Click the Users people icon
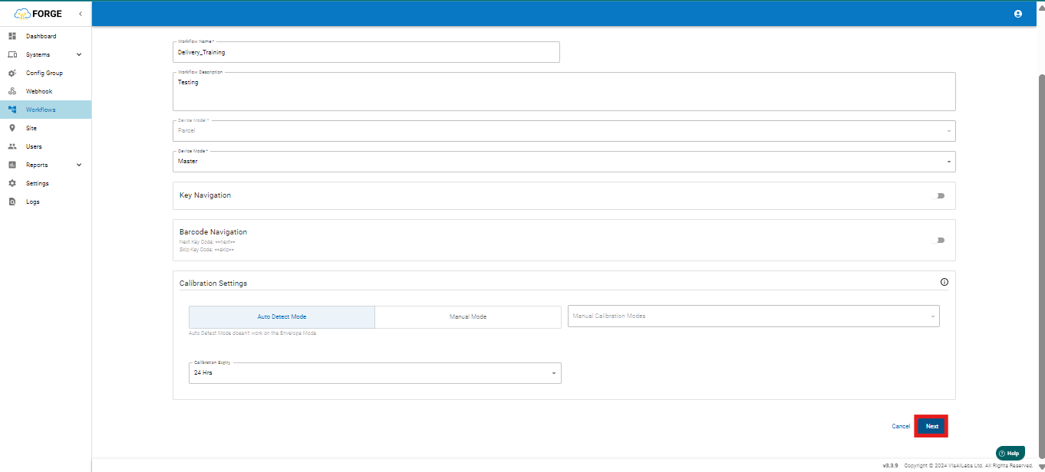The height and width of the screenshot is (472, 1045). 12,146
